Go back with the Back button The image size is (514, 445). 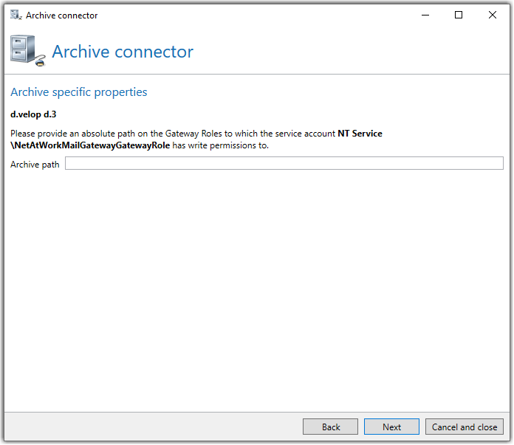[330, 427]
